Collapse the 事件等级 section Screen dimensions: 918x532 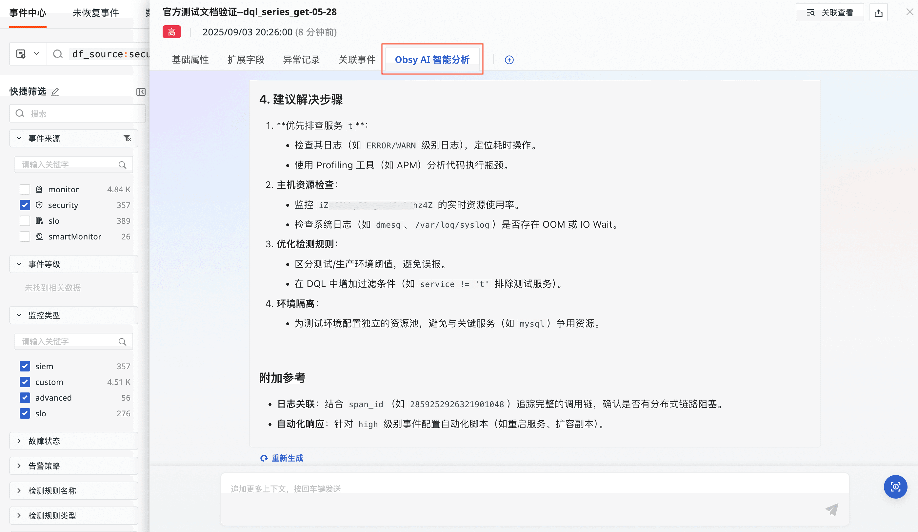pos(19,264)
